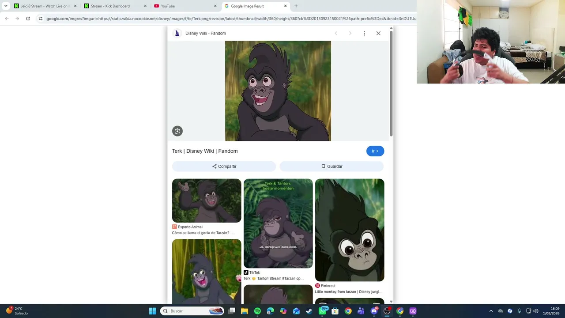
Task: Open the purple camera app in taskbar
Action: coord(413,311)
